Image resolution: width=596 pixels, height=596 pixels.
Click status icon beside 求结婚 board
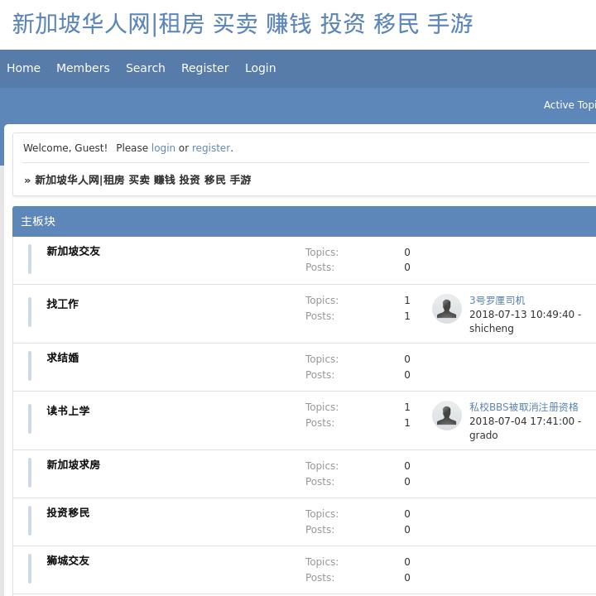coord(30,366)
